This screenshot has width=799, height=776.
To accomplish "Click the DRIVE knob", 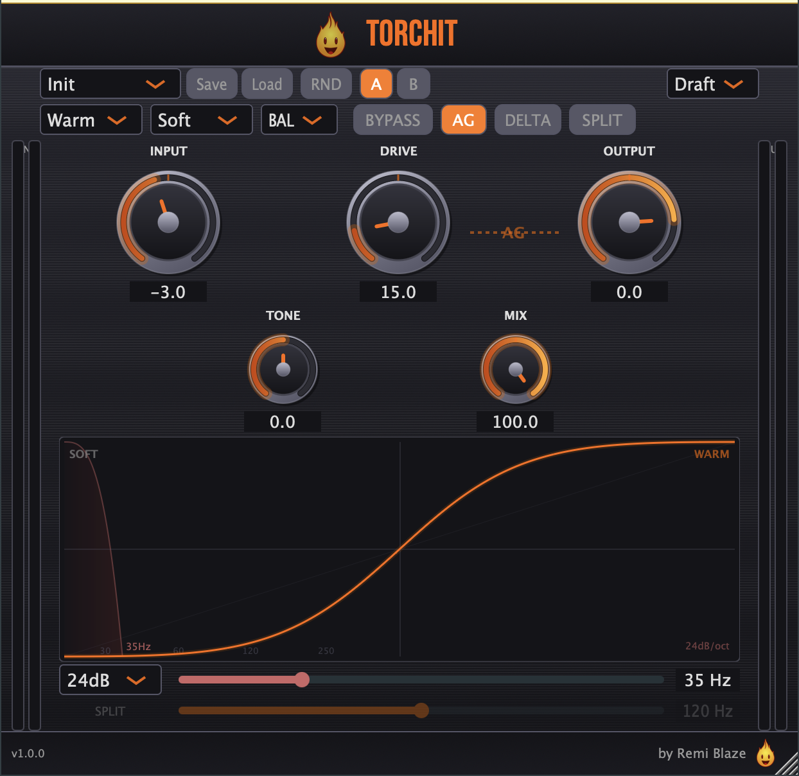I will click(398, 222).
